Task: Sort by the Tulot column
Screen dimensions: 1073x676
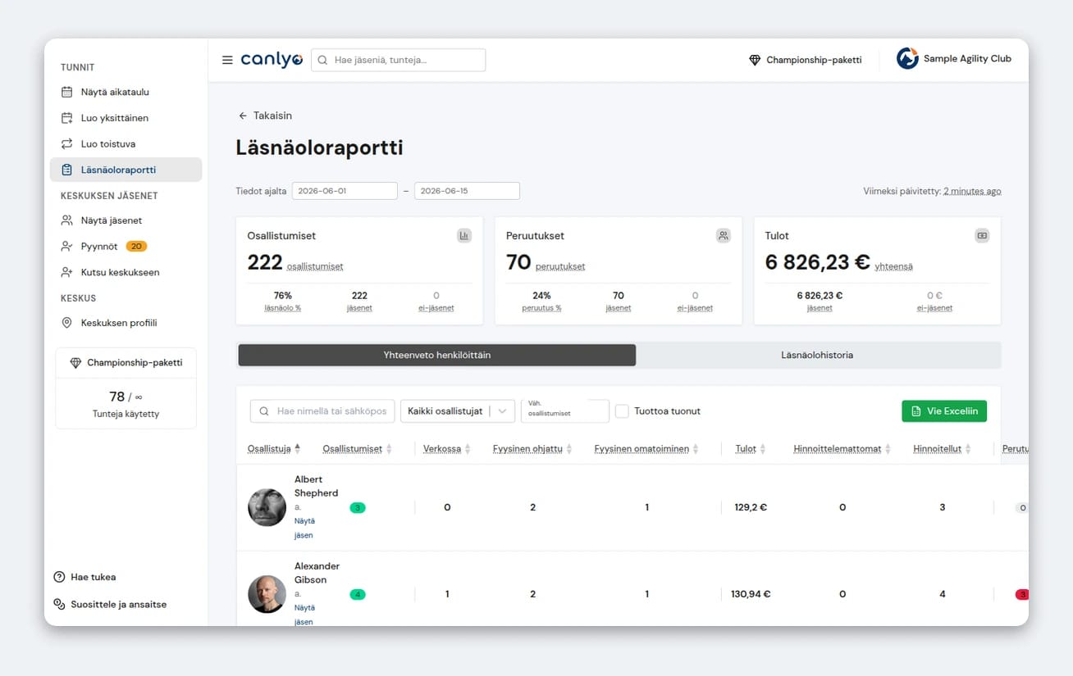Action: pyautogui.click(x=751, y=449)
